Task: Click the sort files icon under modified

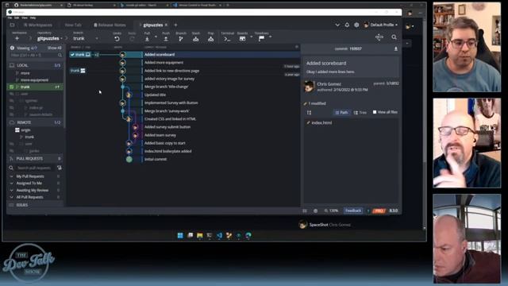Action: point(309,113)
